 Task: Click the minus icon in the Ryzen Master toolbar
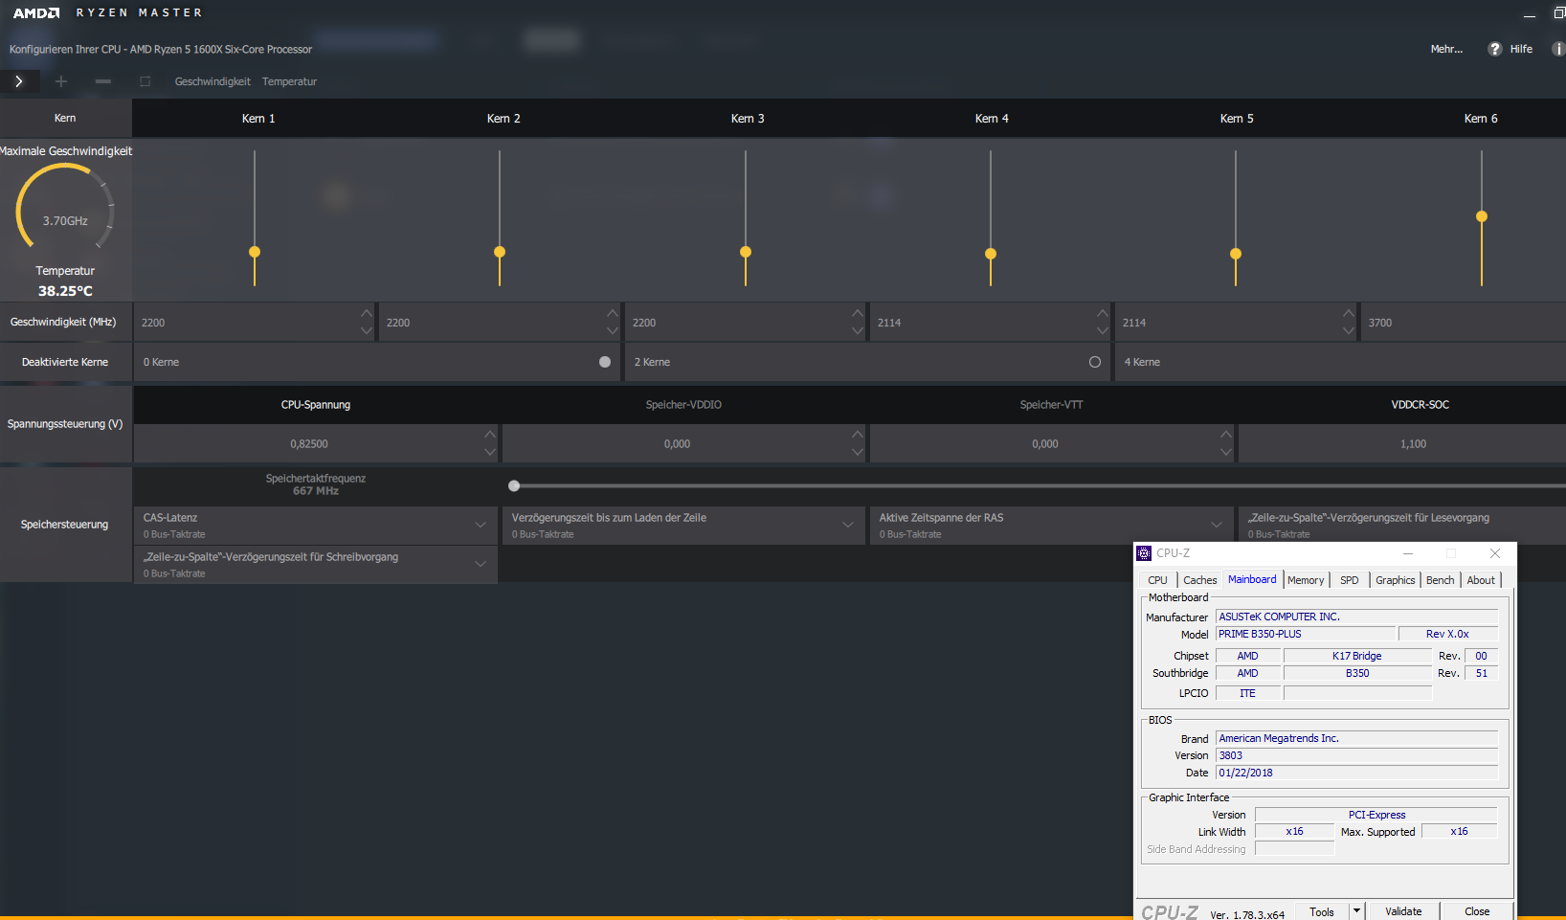click(103, 81)
